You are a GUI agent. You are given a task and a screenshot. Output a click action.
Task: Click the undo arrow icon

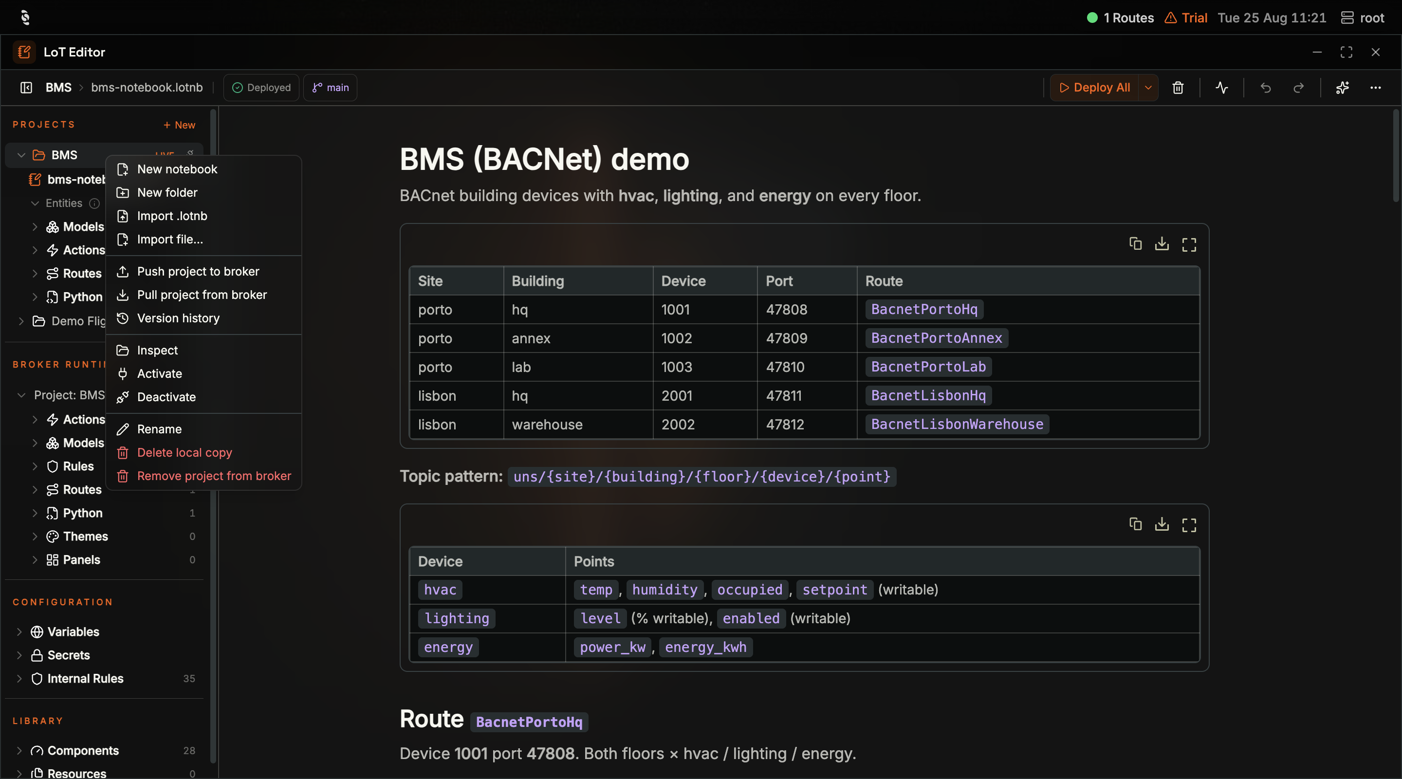point(1265,88)
